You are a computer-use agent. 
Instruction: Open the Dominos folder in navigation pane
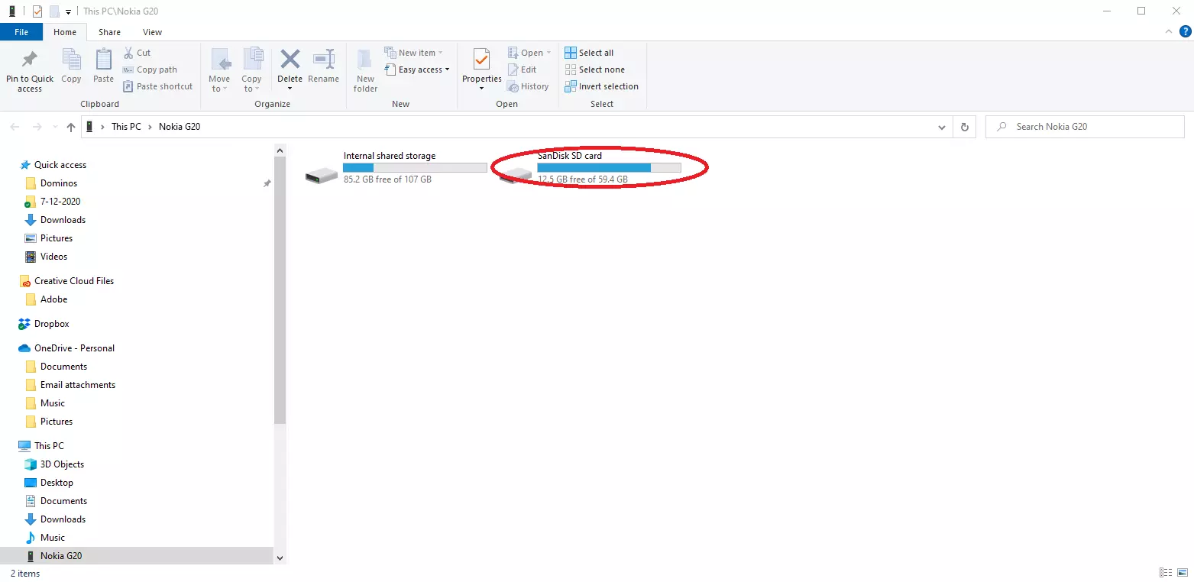tap(59, 183)
